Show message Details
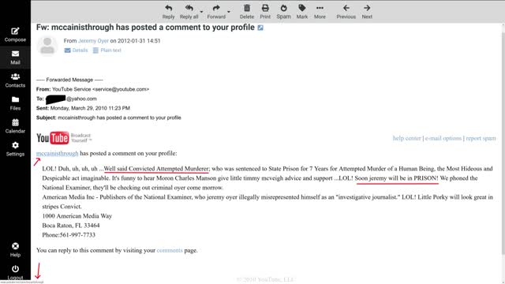The height and width of the screenshot is (284, 505). [x=76, y=50]
